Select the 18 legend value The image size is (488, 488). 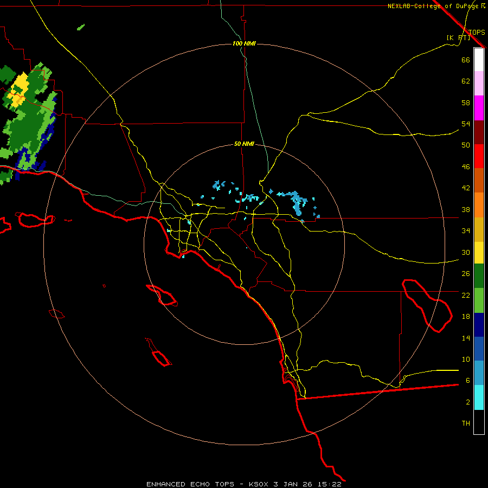tap(466, 317)
